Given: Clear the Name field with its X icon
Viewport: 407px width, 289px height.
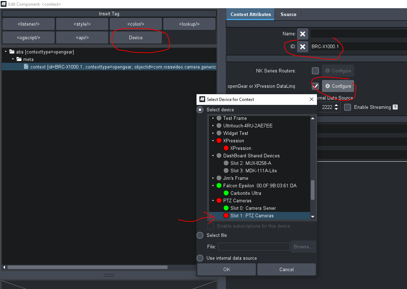Looking at the screenshot, I should click(302, 34).
